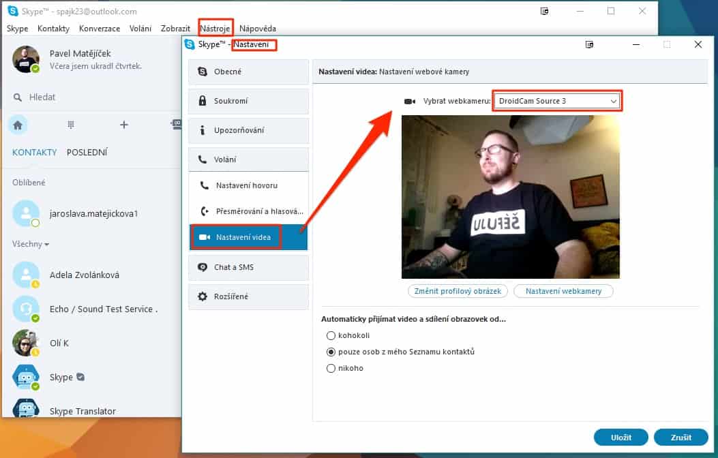The height and width of the screenshot is (458, 718).
Task: Switch to KONTAKTY tab
Action: click(x=34, y=153)
